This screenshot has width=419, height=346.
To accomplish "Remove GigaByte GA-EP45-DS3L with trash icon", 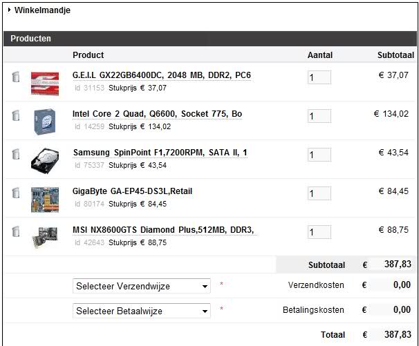I will coord(15,193).
